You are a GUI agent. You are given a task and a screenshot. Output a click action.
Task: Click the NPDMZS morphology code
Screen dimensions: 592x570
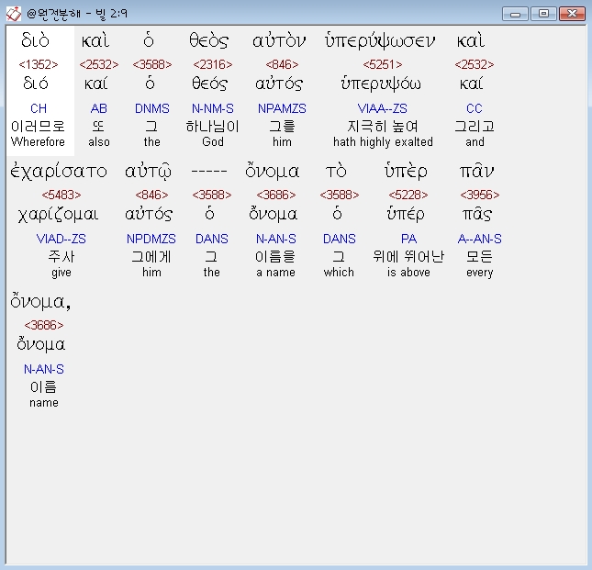[x=151, y=239]
